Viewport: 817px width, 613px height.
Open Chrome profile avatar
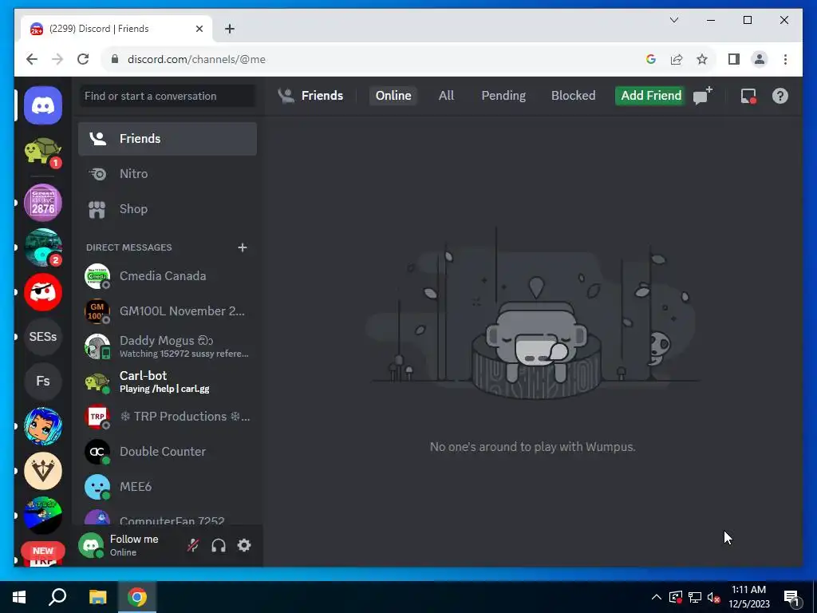(x=760, y=59)
